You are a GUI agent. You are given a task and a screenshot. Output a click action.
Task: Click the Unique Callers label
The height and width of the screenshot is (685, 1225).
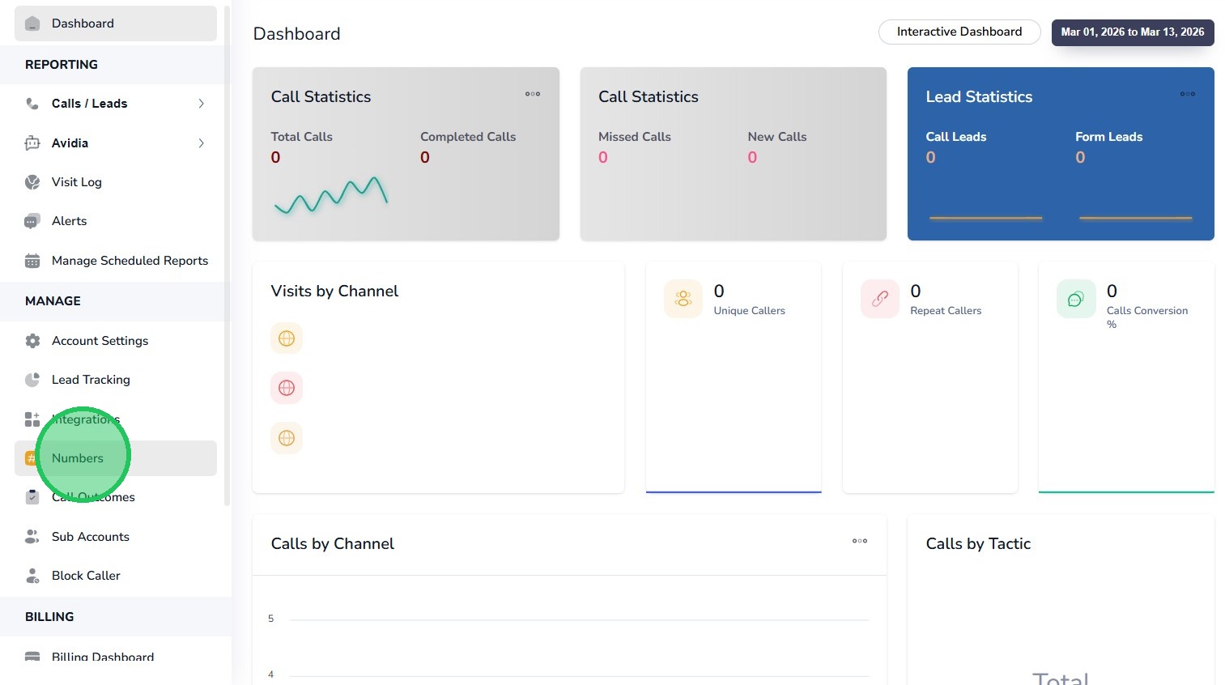click(749, 311)
